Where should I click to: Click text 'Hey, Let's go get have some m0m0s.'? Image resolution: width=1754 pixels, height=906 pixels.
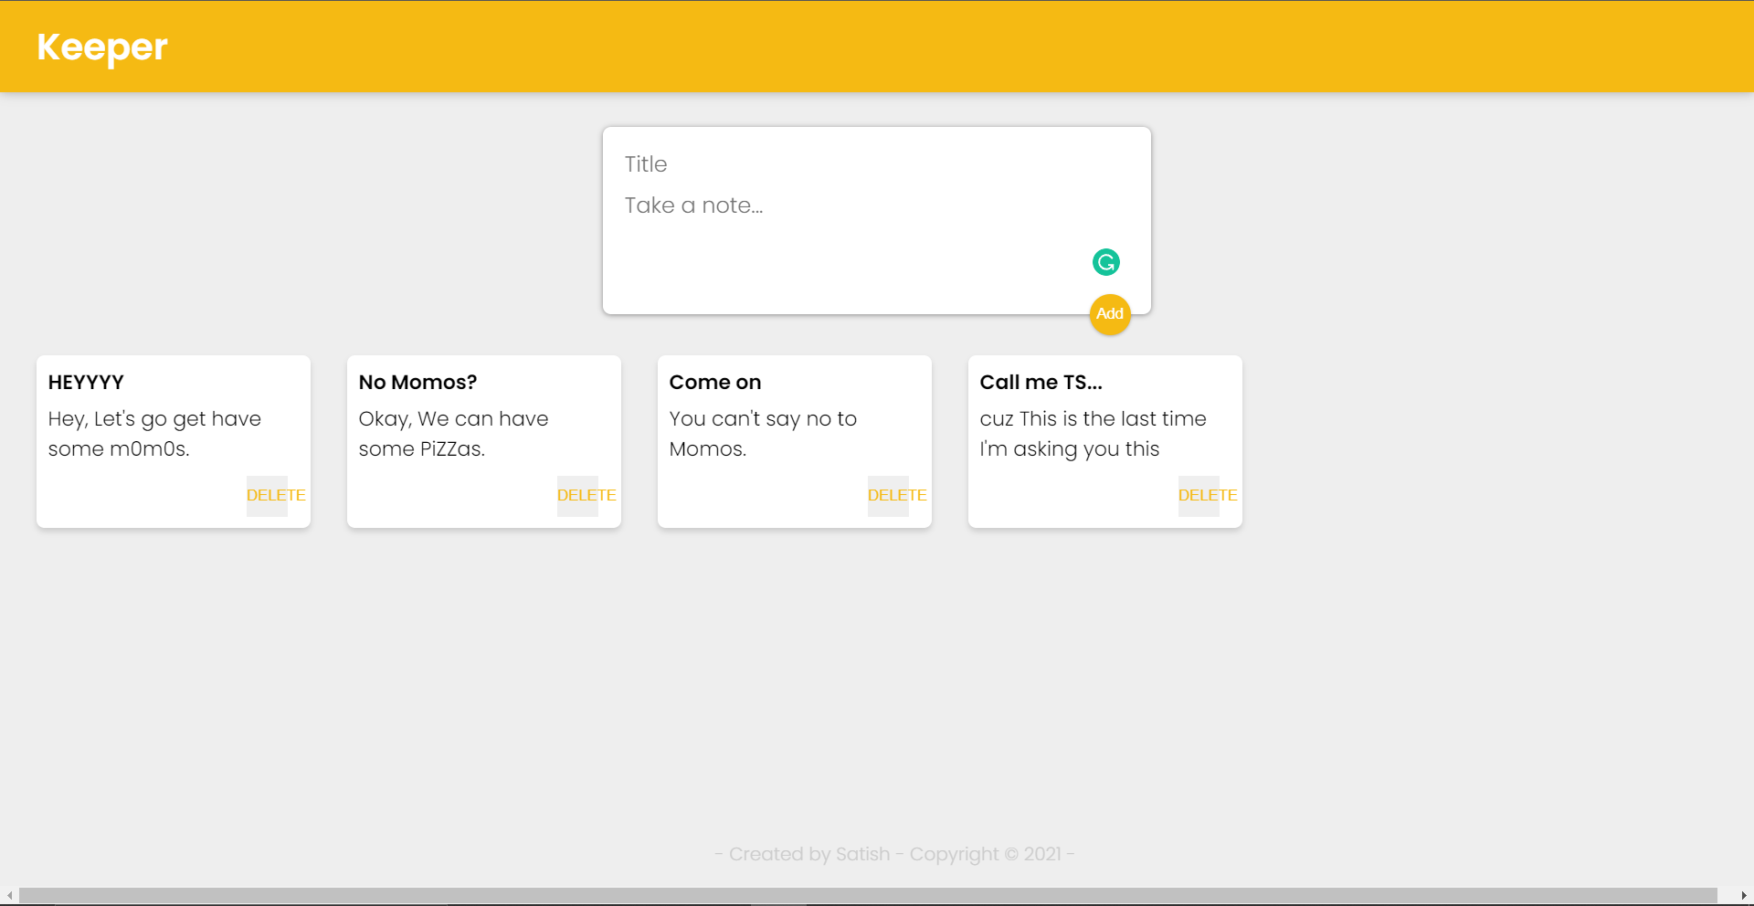point(154,434)
